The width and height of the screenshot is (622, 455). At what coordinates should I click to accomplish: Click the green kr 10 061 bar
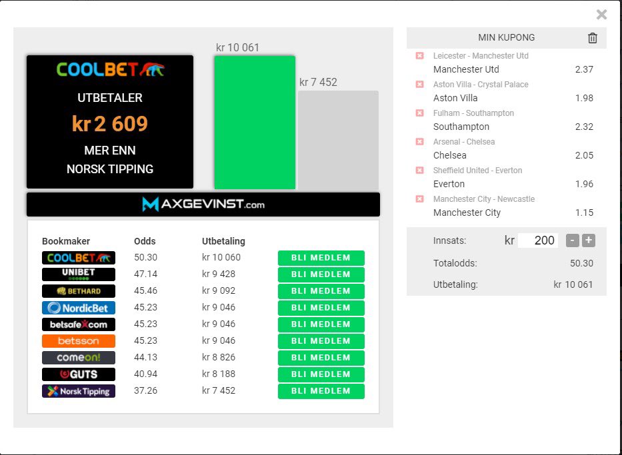pos(255,123)
